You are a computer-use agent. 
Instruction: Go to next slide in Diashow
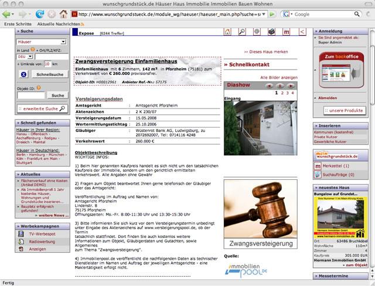[291, 86]
